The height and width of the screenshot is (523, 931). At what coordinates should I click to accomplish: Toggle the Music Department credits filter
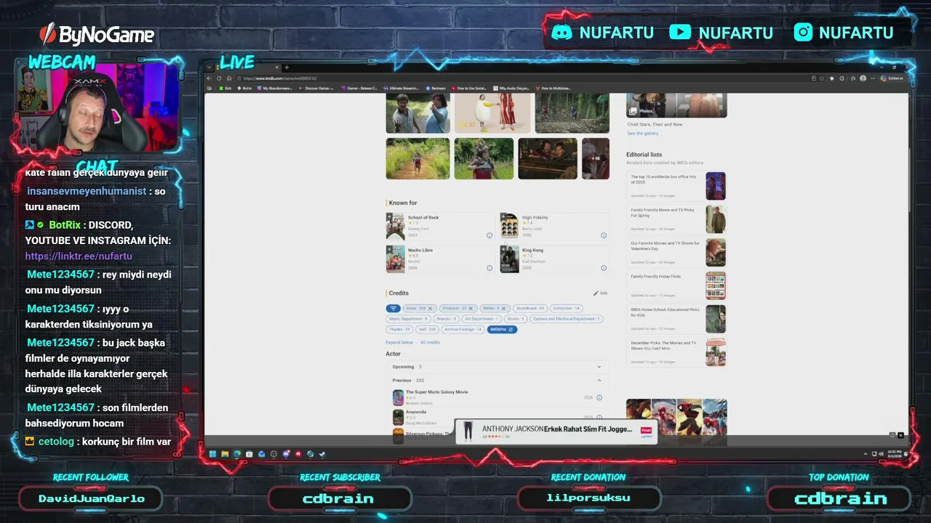[409, 319]
